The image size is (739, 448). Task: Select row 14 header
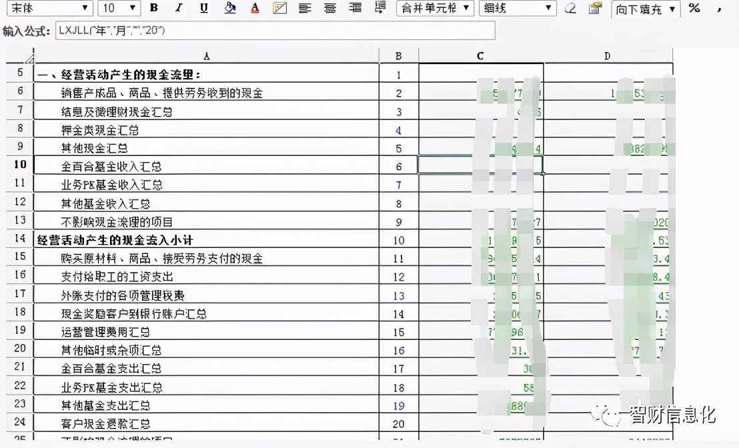click(20, 238)
